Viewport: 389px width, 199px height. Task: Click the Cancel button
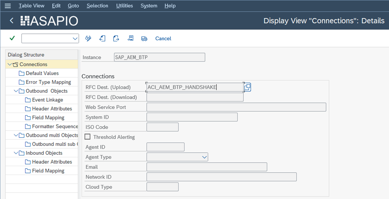click(x=163, y=39)
